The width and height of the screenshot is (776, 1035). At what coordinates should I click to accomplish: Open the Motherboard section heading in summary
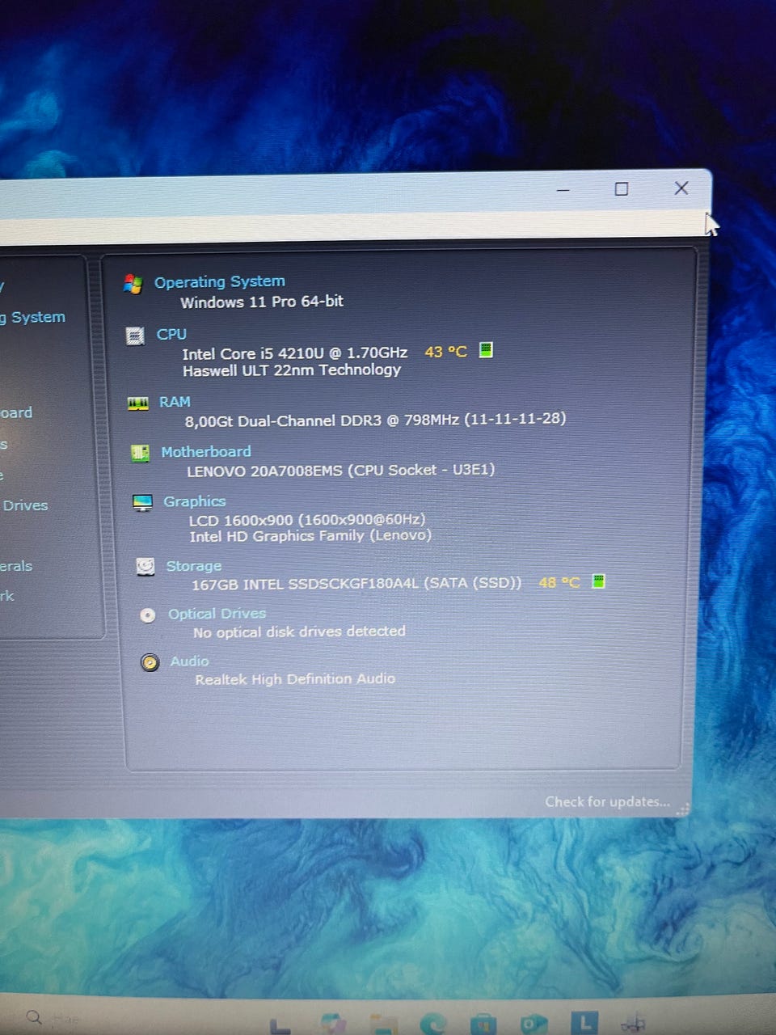[206, 452]
